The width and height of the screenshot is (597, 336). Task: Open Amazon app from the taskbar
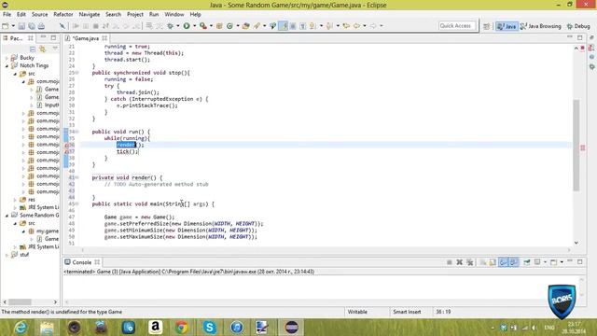click(x=155, y=328)
